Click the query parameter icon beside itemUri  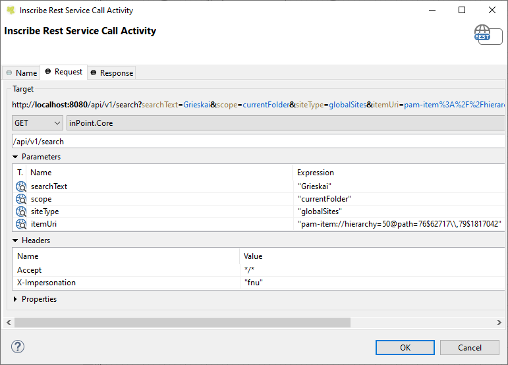pyautogui.click(x=21, y=224)
